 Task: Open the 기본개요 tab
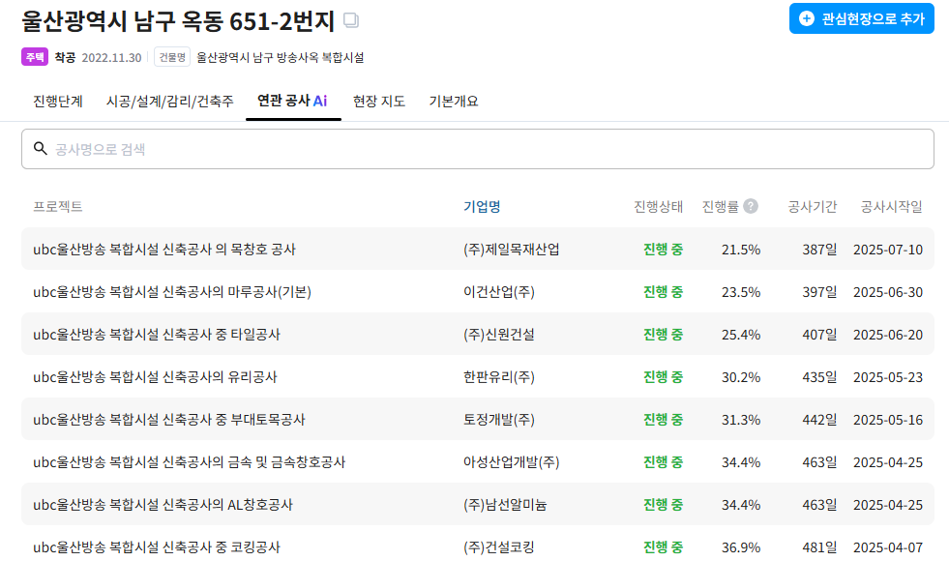tap(454, 102)
